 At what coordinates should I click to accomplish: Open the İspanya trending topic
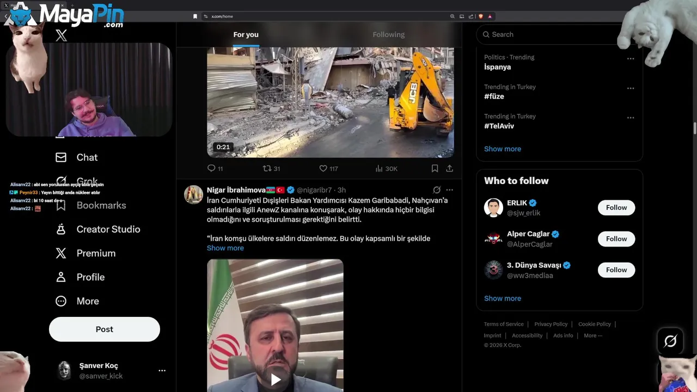tap(498, 67)
